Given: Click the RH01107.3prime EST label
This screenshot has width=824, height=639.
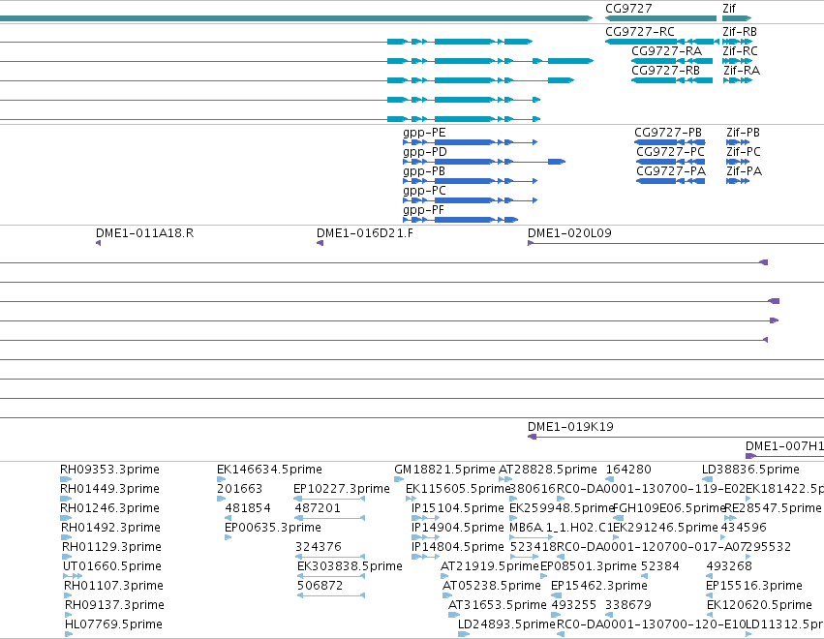Looking at the screenshot, I should click(x=113, y=586).
